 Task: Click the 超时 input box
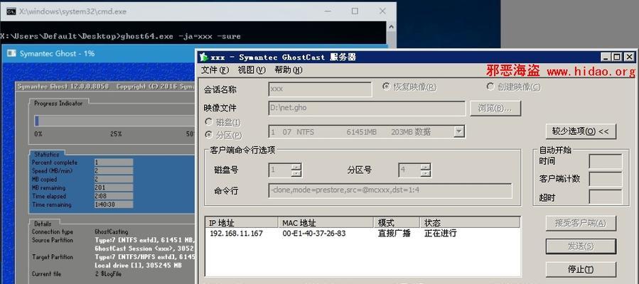(606, 197)
